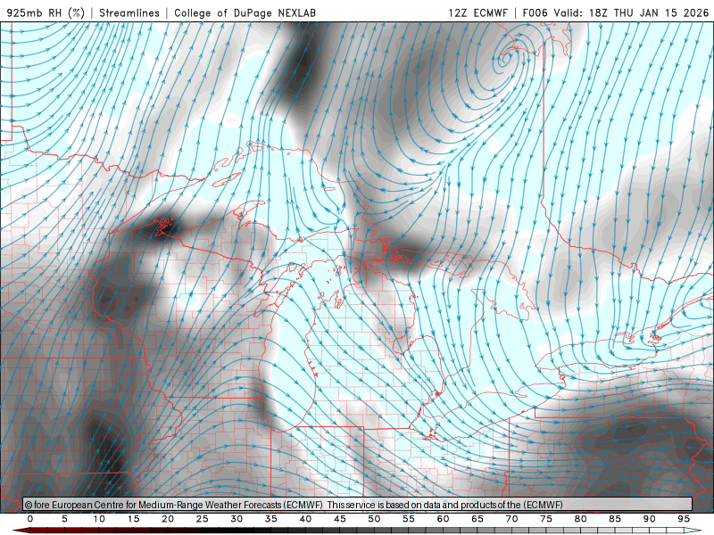Click the '30' label on the color scale
The image size is (714, 535).
coord(237,519)
